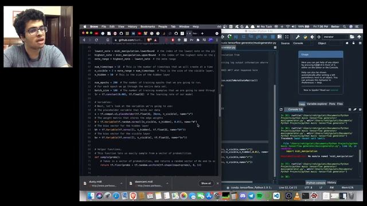This screenshot has height=206, width=367.
Task: Open the Spyder tutorial link
Action: coord(334,90)
